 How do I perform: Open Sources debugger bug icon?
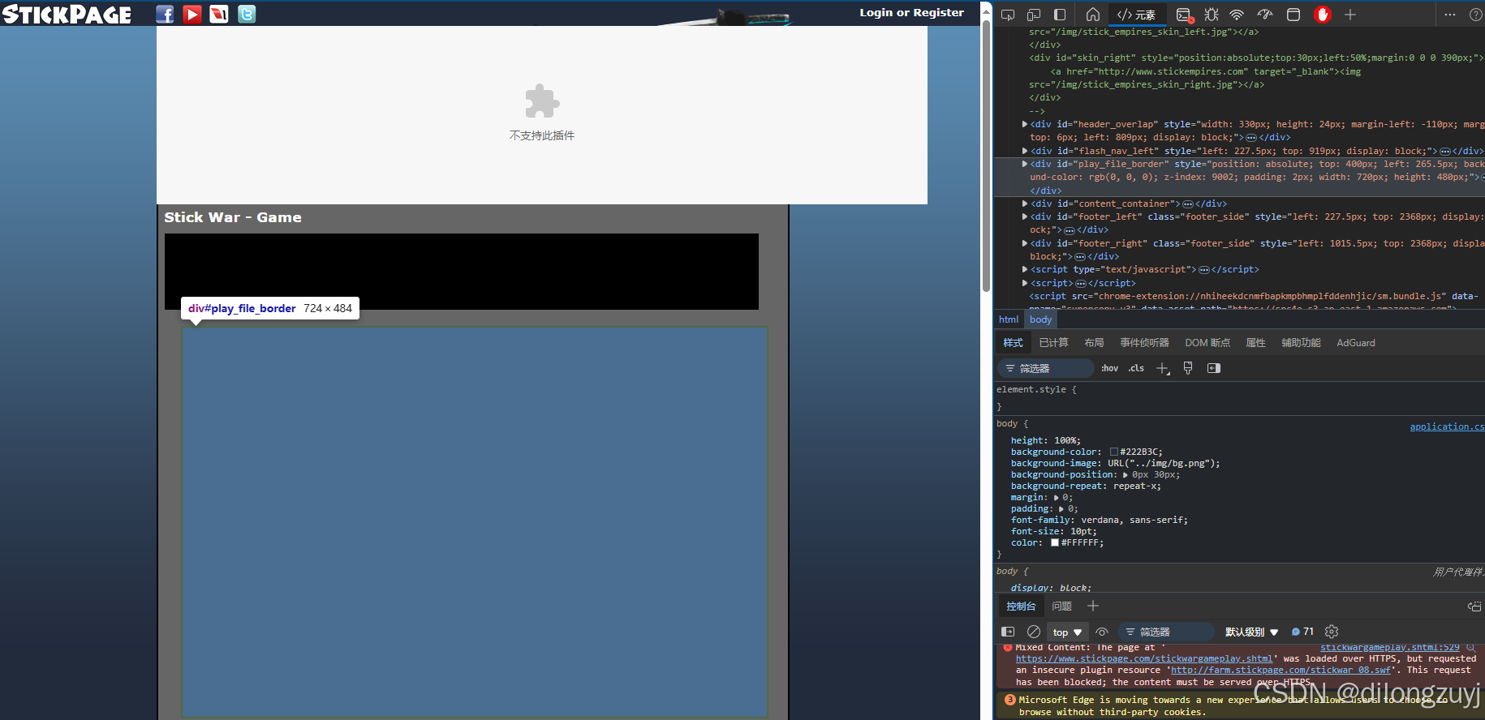tap(1212, 15)
